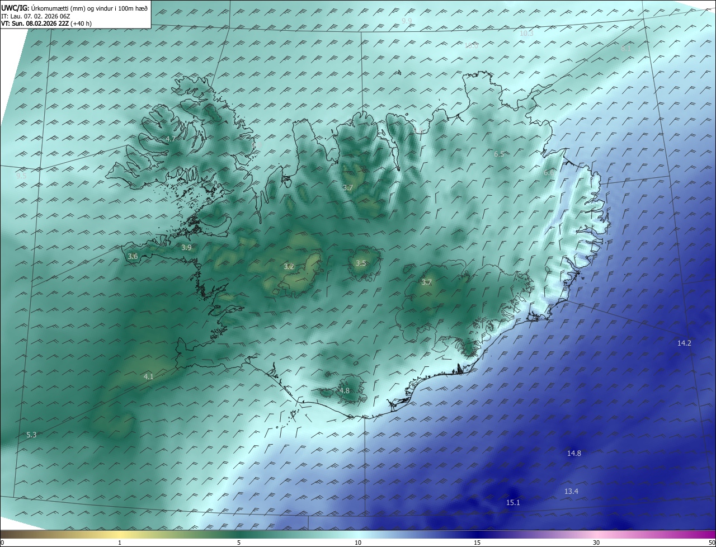The width and height of the screenshot is (716, 547).
Task: Click the 5 tick on the colour scale
Action: point(239,543)
